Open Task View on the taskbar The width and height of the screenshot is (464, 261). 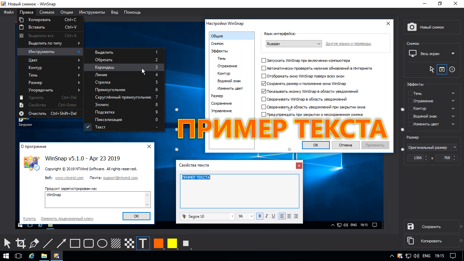(x=19, y=256)
